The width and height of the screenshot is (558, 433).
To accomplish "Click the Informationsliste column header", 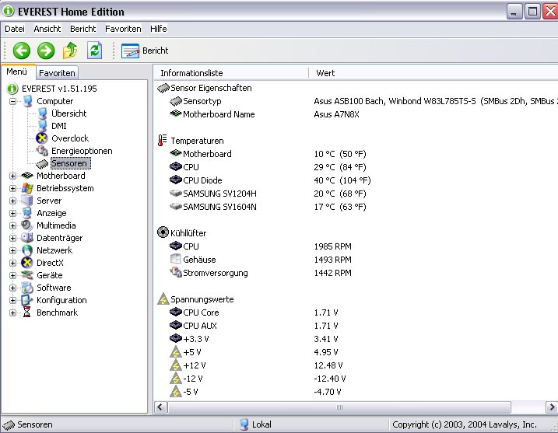I will [231, 73].
